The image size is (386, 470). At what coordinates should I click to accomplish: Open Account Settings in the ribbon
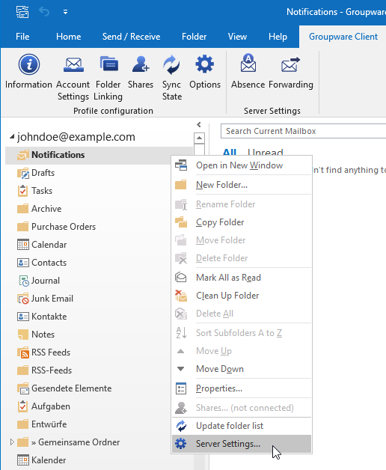tap(73, 77)
